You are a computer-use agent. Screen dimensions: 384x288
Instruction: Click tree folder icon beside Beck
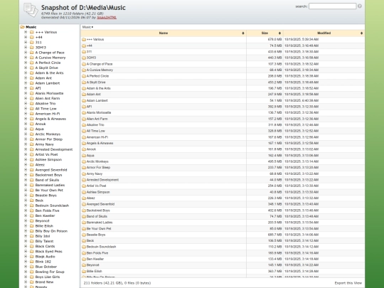[32, 201]
